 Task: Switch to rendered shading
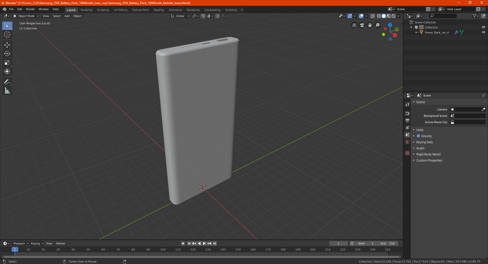(x=393, y=16)
